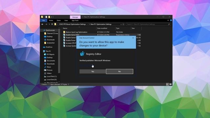
Task: Open the App Tools ribbon tab
Action: click(75, 20)
